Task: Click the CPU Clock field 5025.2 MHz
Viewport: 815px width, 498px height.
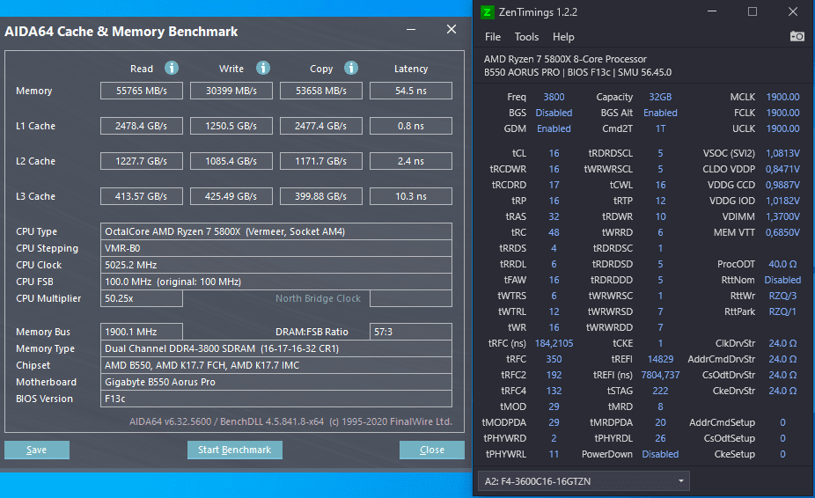Action: [276, 265]
